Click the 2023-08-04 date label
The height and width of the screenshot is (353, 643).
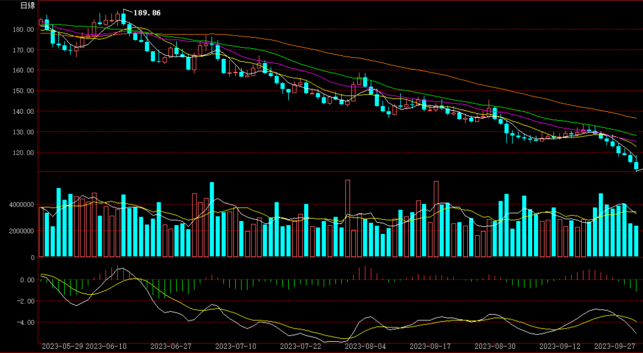[366, 346]
